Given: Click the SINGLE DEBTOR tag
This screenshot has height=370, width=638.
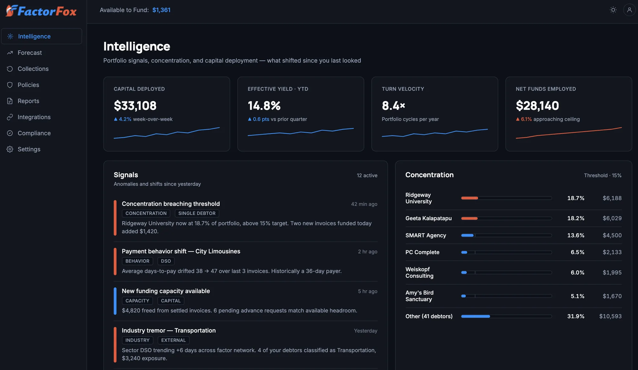Looking at the screenshot, I should (x=197, y=213).
